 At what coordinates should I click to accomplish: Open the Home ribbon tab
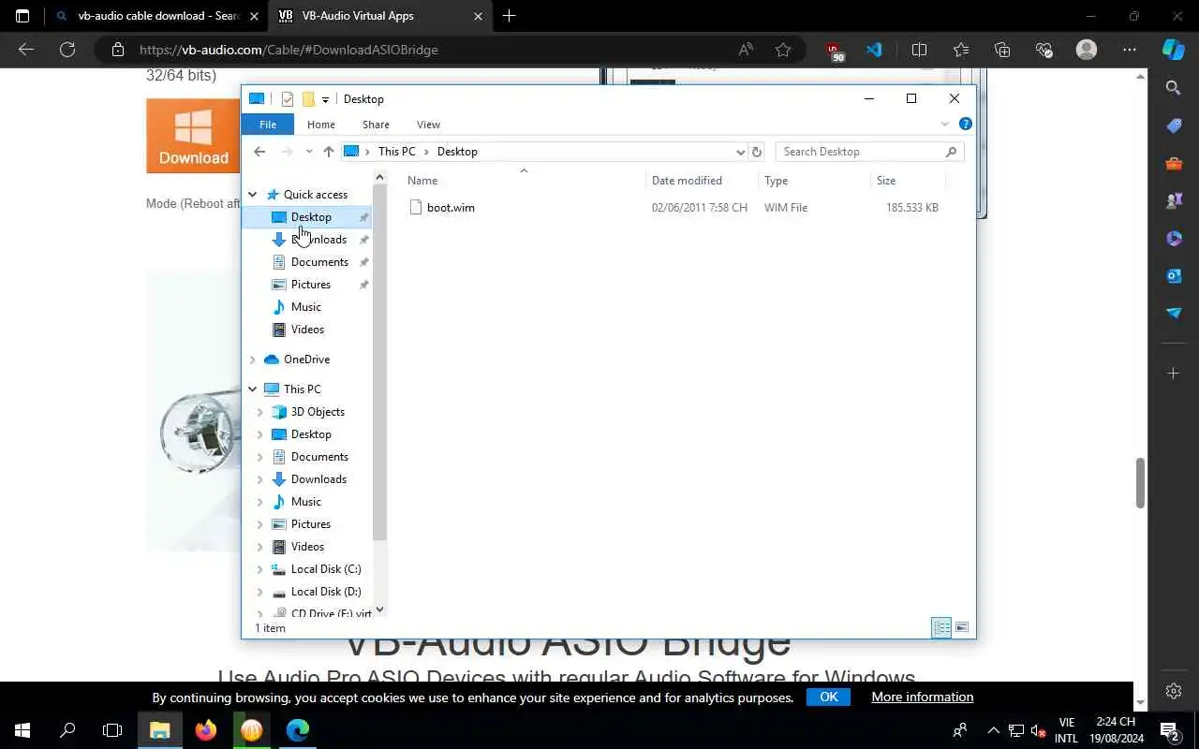(321, 125)
